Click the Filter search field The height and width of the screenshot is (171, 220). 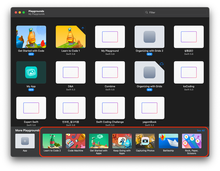click(175, 12)
